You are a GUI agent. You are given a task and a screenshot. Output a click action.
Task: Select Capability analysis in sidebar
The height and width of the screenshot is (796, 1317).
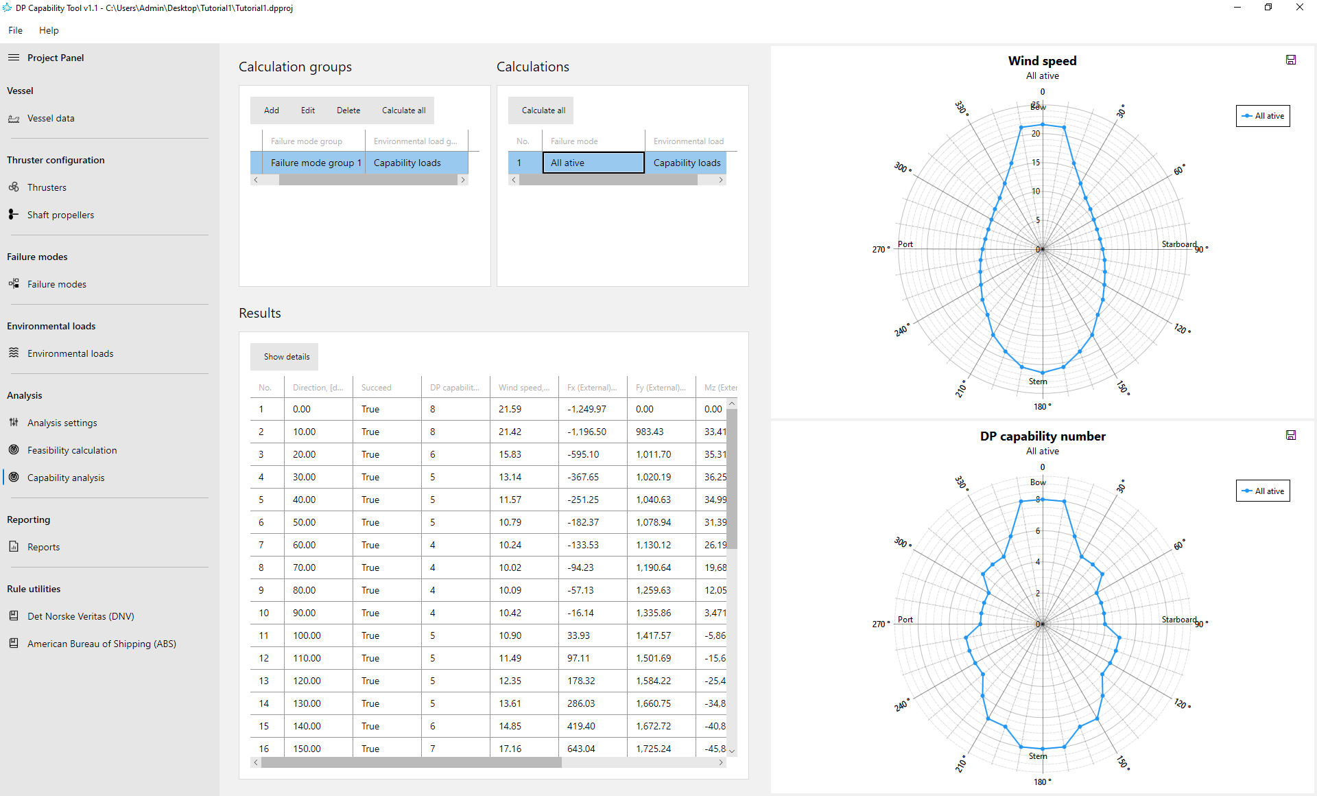pos(66,478)
